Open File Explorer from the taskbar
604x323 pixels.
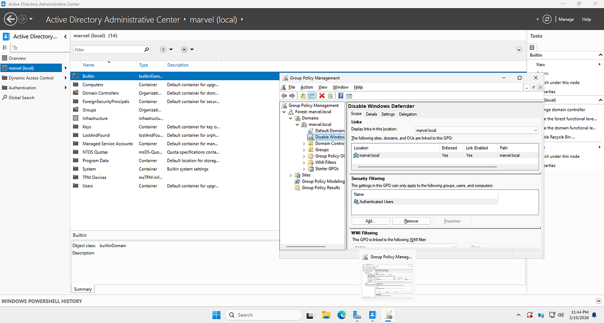click(326, 315)
